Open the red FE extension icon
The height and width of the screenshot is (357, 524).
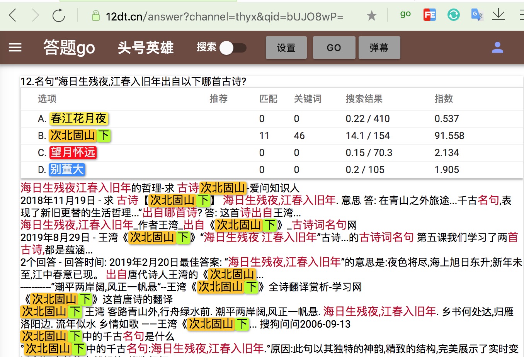(x=429, y=15)
